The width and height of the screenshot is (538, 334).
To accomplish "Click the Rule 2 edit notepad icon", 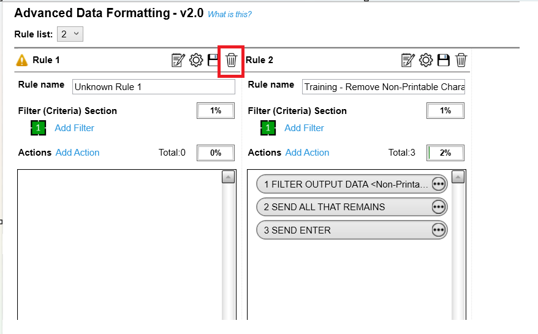I will 408,60.
